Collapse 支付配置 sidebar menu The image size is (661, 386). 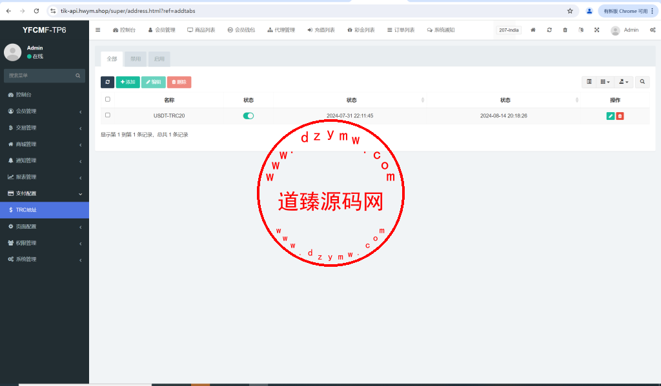point(45,193)
